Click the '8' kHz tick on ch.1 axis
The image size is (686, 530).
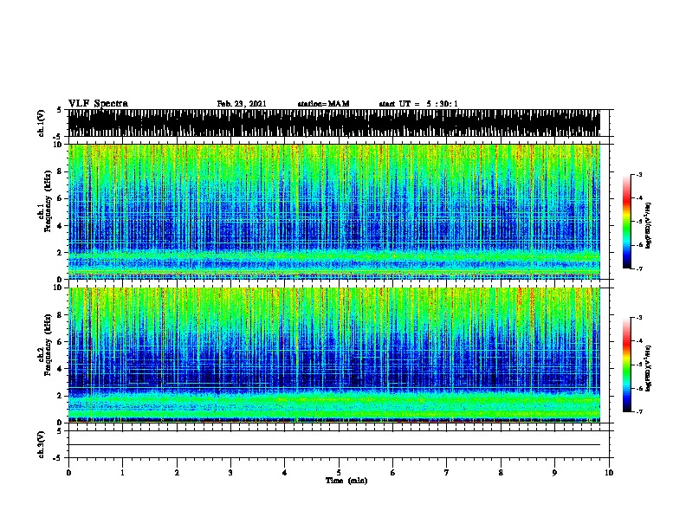pyautogui.click(x=61, y=171)
